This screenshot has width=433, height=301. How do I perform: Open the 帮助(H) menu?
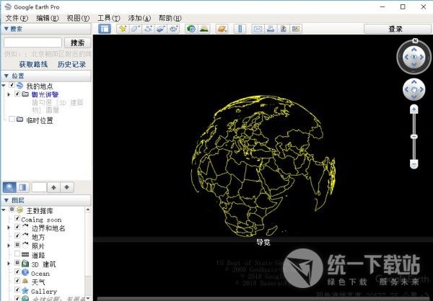170,18
